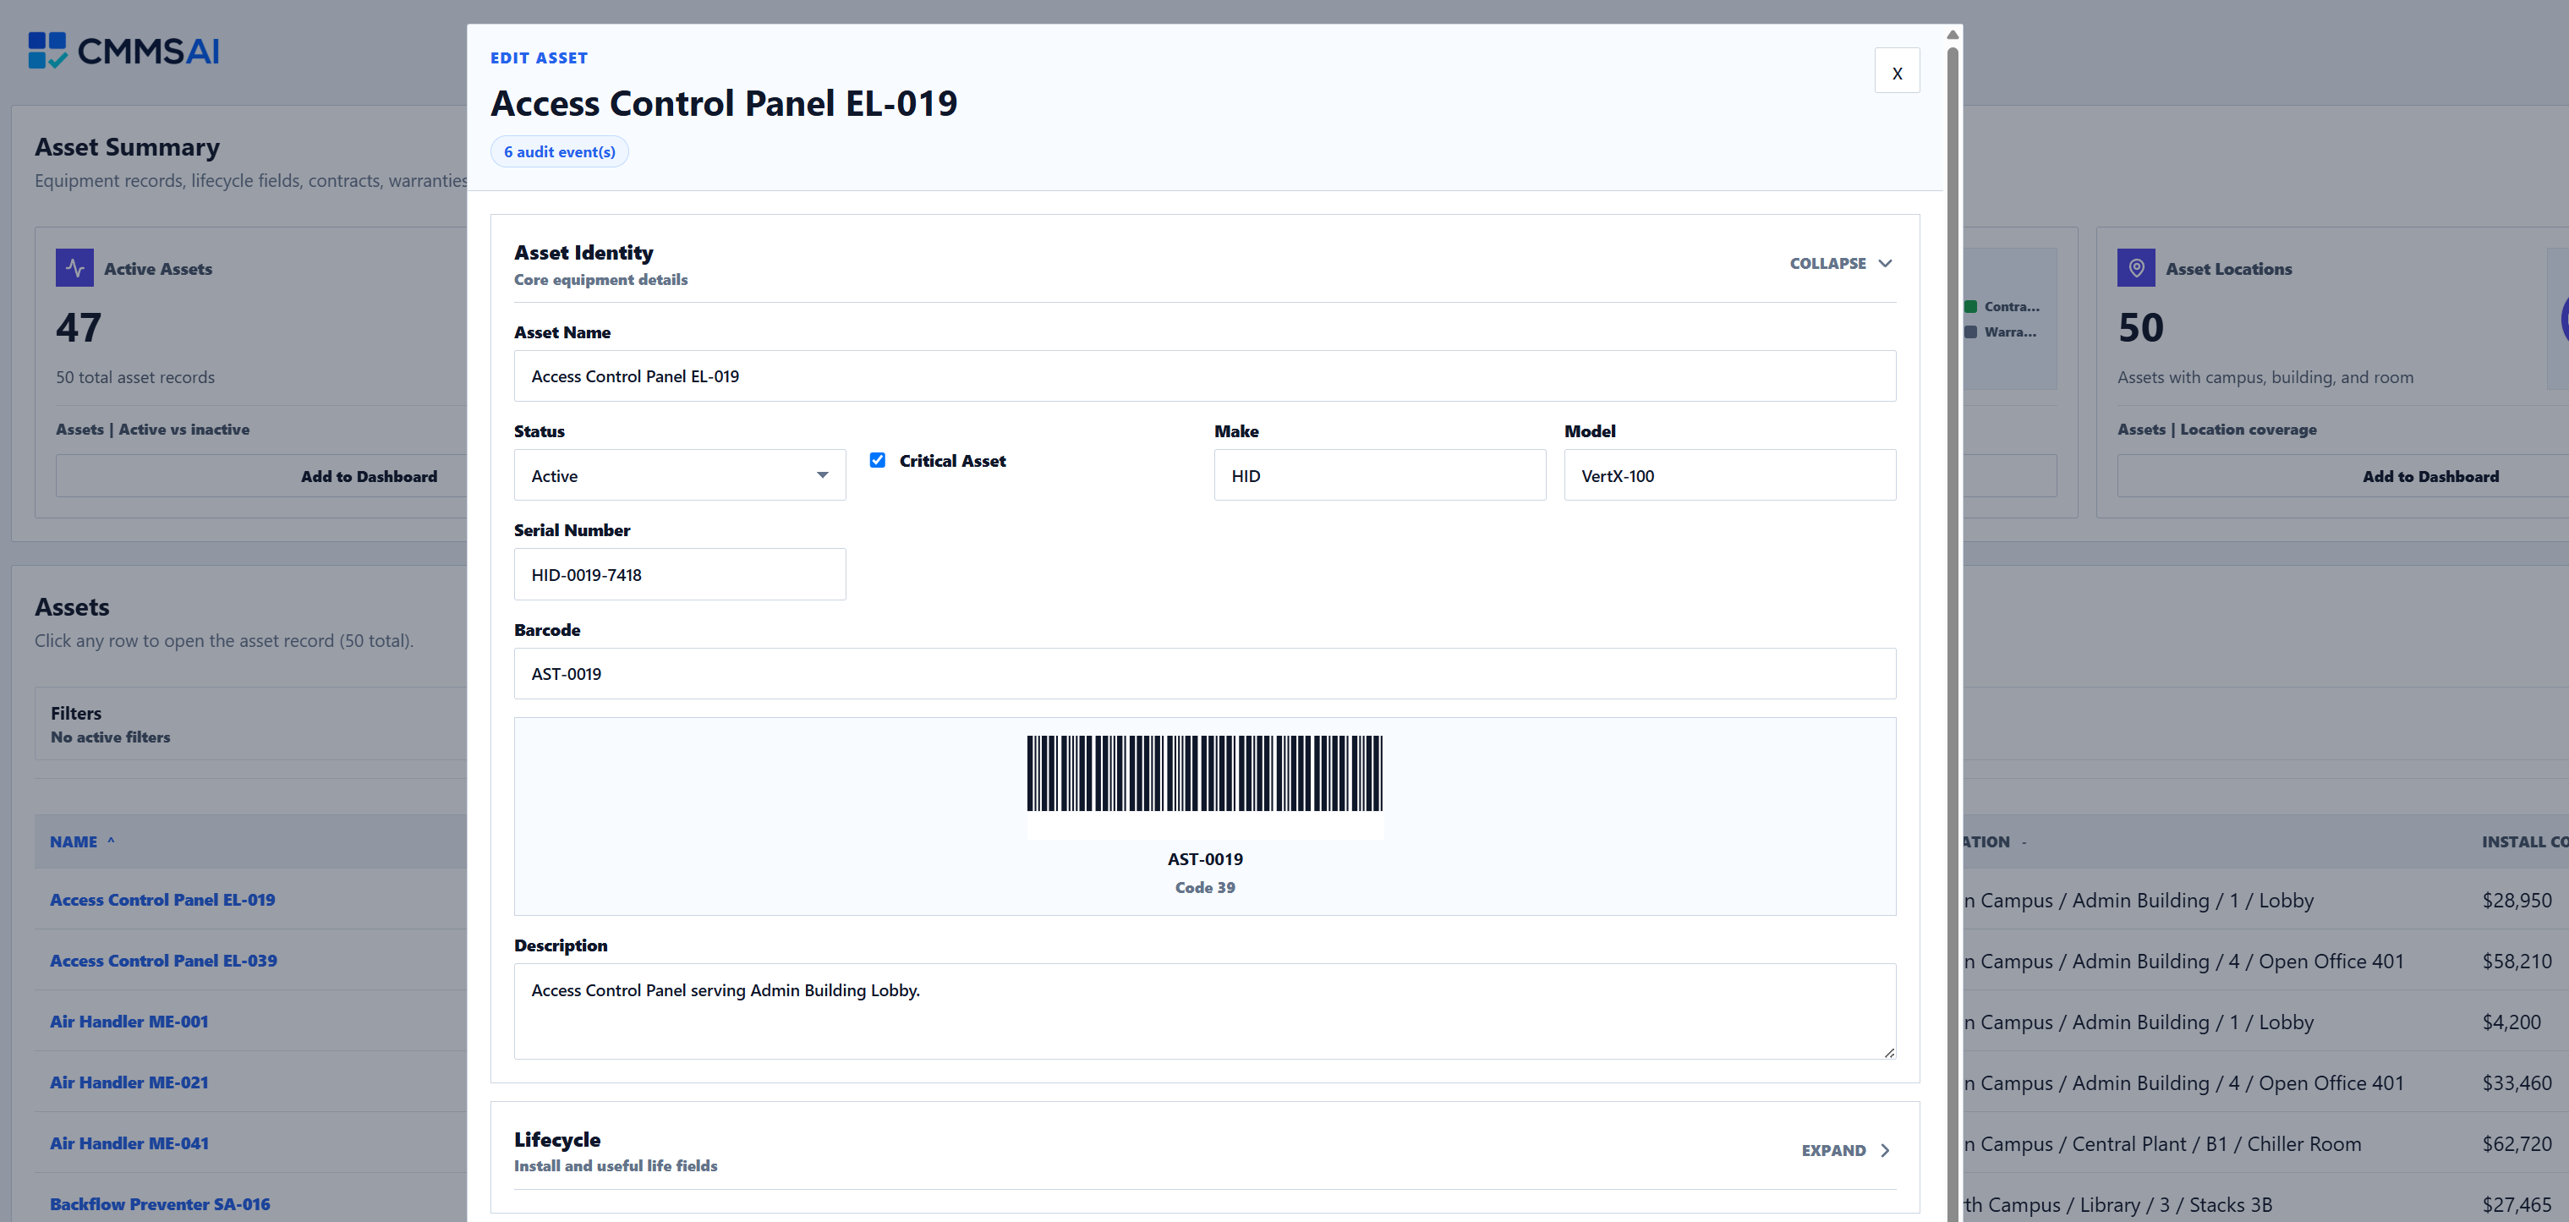The width and height of the screenshot is (2569, 1222).
Task: Click the Assets | Location coverage label
Action: pos(2217,429)
